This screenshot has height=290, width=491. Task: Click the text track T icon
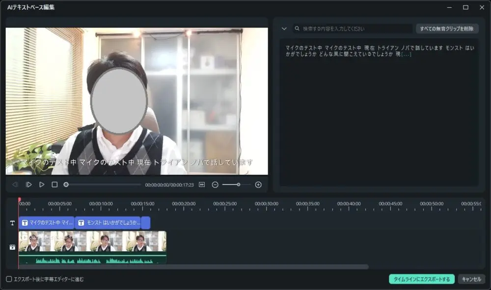click(12, 223)
